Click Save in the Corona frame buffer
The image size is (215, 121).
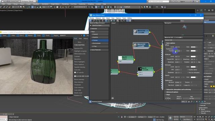coord(3,36)
